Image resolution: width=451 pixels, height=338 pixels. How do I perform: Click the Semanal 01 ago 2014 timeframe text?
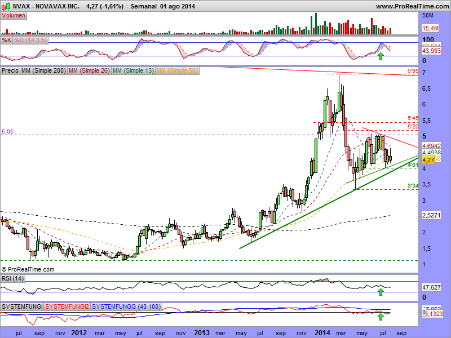coord(163,6)
